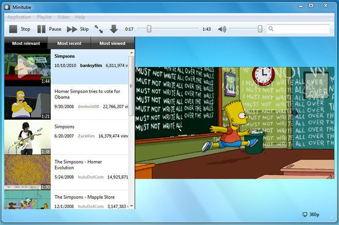Select 'Homer Simpson tries to vote for Obama' title
339x225 pixels.
pos(87,94)
